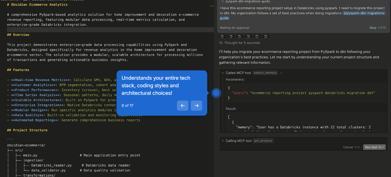Viewport: 391px width, 177px height.
Task: Click the Automated Reporting feature line
Action: (x=74, y=120)
